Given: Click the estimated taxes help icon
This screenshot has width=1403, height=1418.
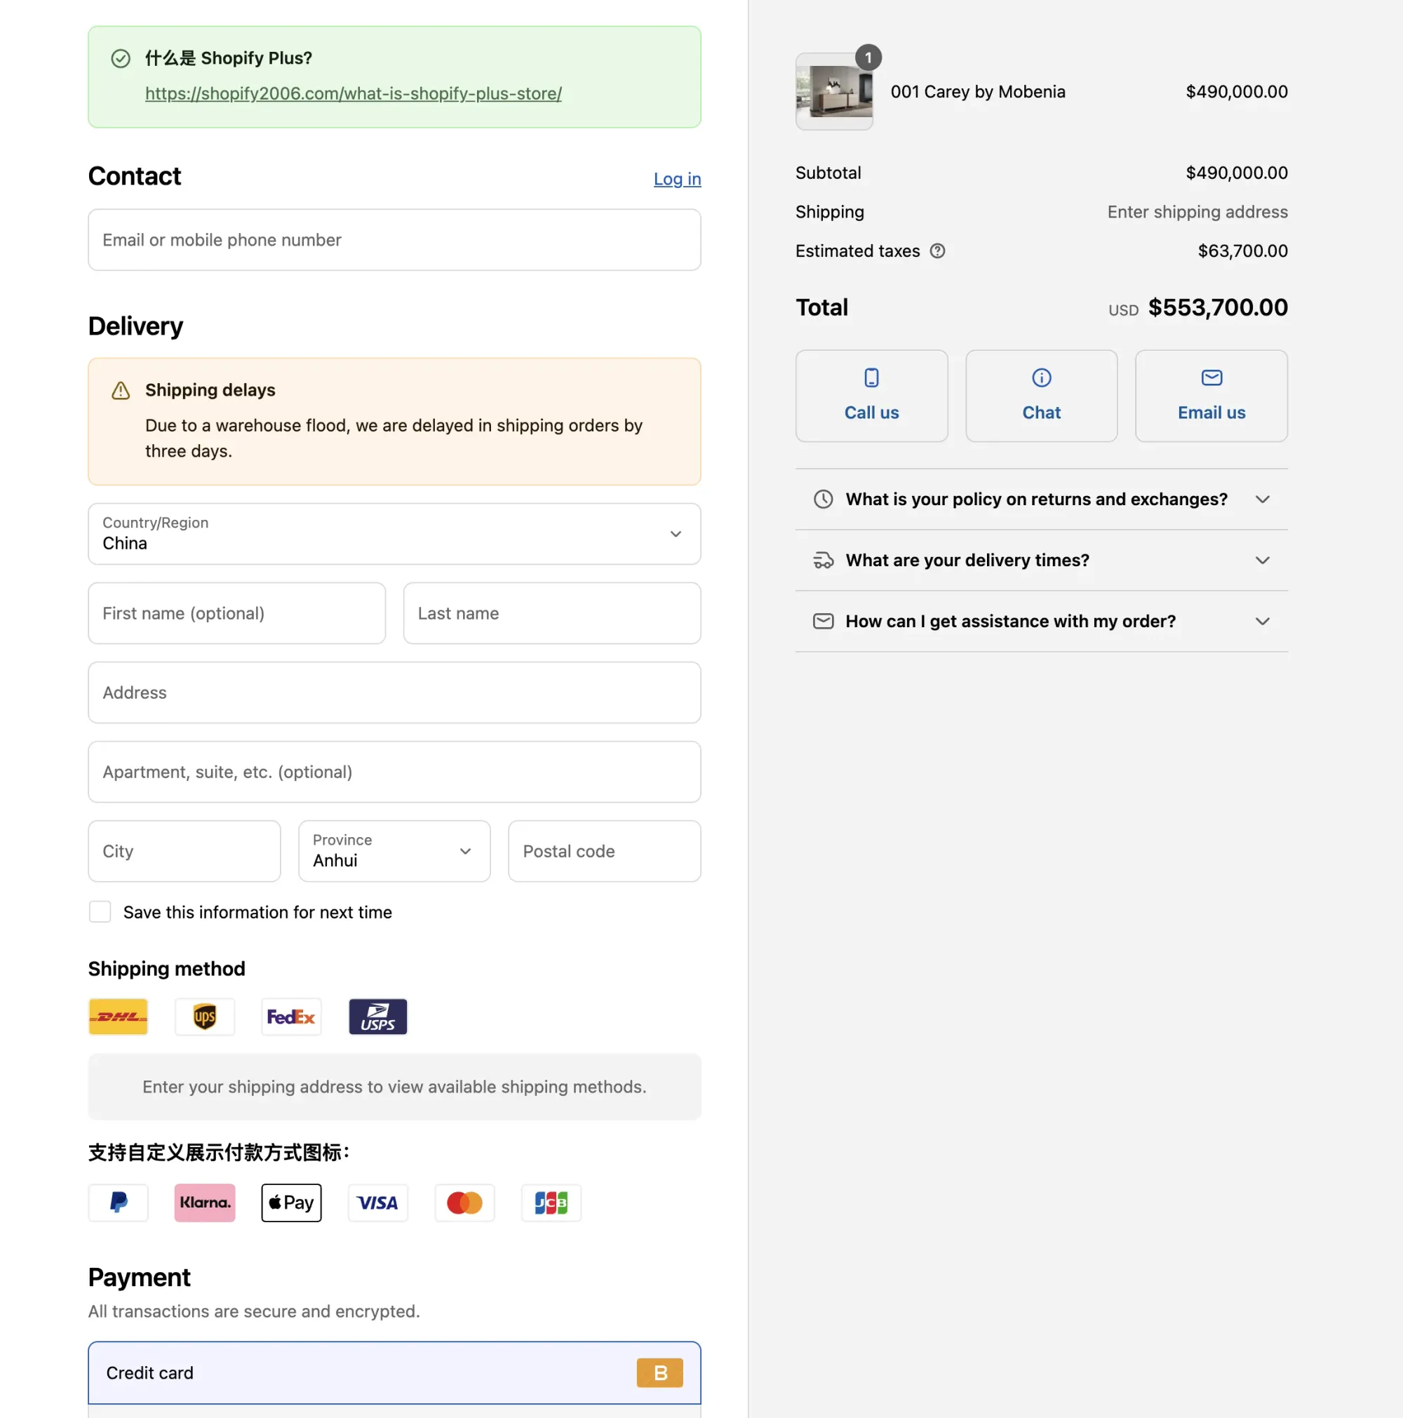Looking at the screenshot, I should click(x=938, y=251).
